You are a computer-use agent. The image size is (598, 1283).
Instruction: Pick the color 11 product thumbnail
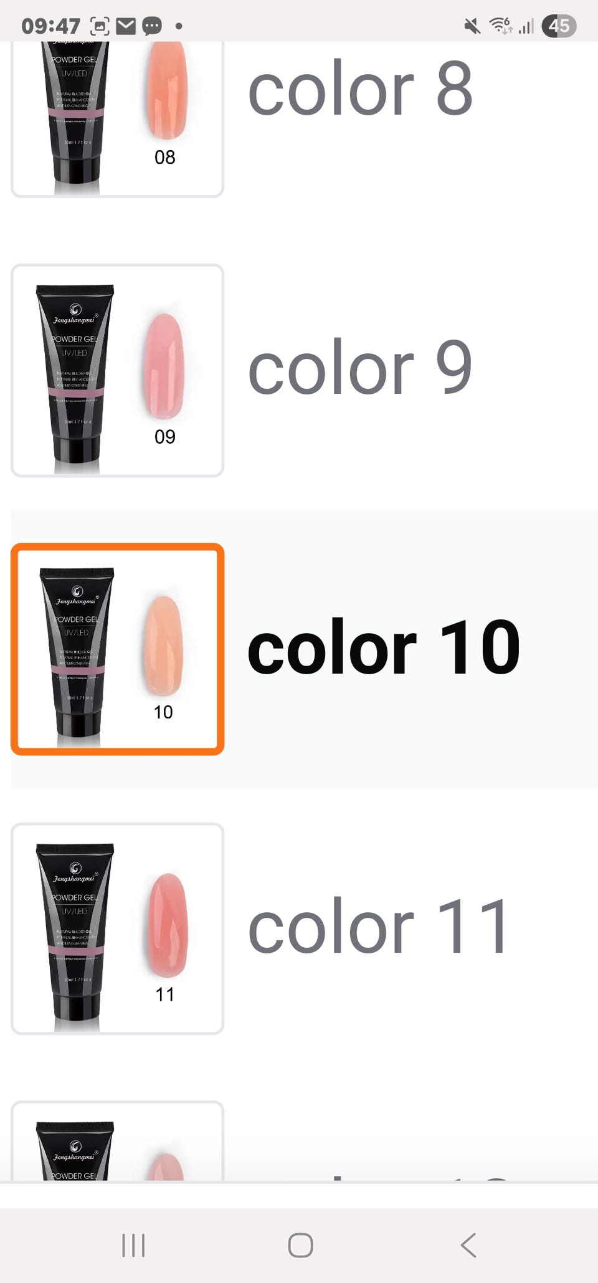117,928
